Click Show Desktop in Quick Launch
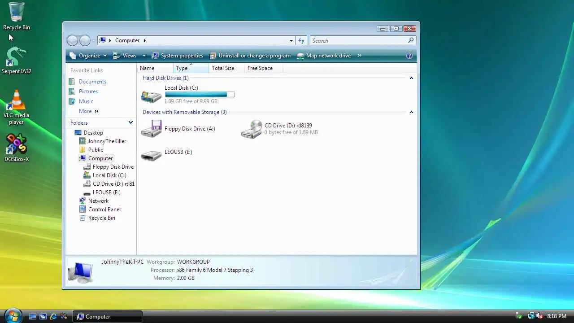The height and width of the screenshot is (323, 574). pyautogui.click(x=33, y=316)
